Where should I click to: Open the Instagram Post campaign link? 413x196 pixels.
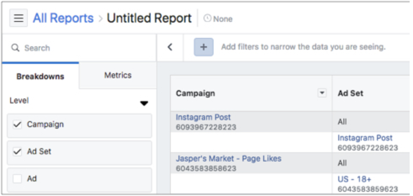(x=203, y=117)
